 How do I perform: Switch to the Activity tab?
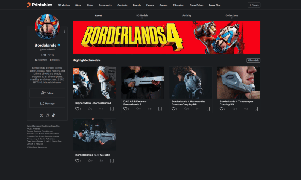(187, 15)
